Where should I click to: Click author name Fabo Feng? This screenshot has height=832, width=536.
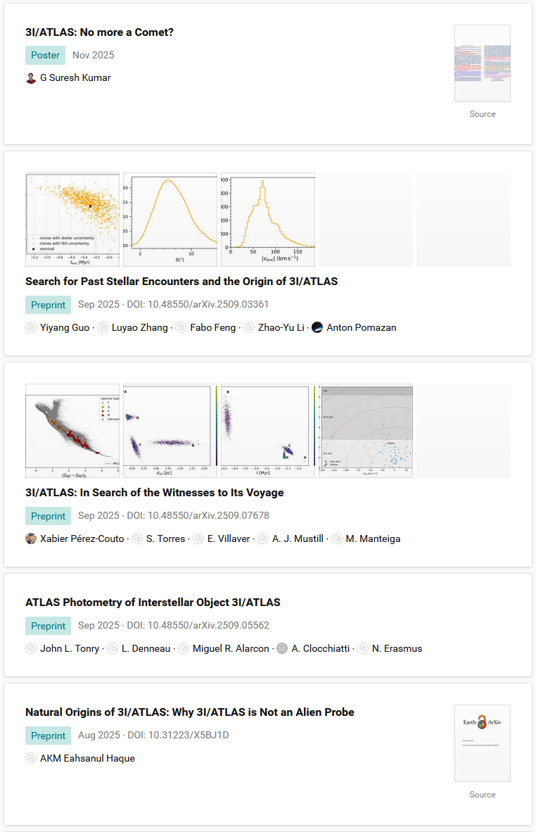[x=213, y=327]
